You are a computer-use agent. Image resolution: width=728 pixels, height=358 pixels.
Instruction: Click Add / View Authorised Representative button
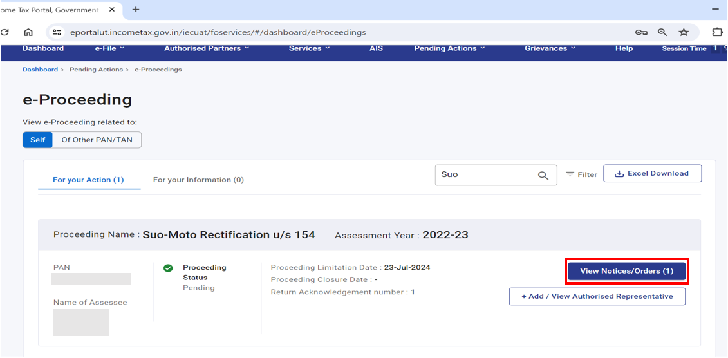597,296
